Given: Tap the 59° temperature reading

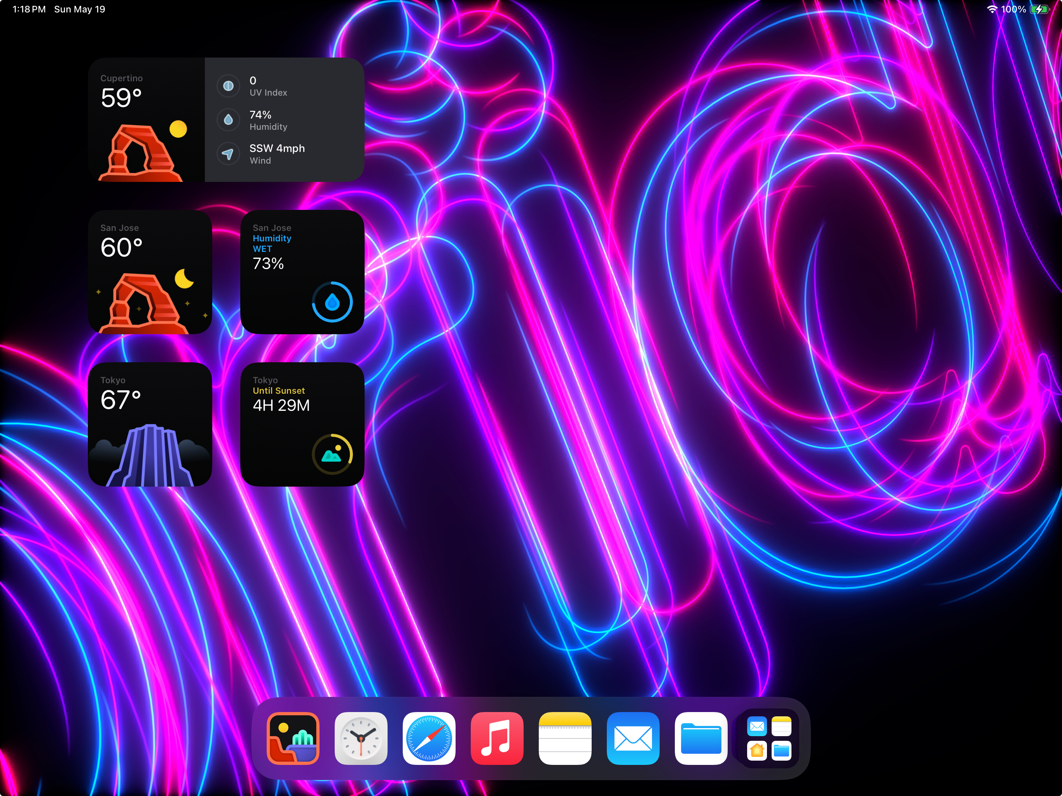Looking at the screenshot, I should pyautogui.click(x=121, y=98).
